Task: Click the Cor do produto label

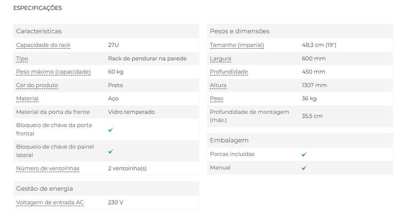Action: [37, 85]
